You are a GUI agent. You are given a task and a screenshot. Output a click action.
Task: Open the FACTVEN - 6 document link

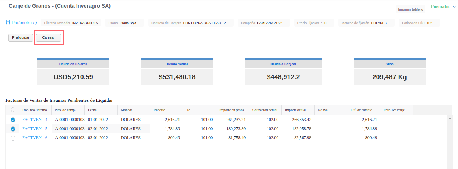tap(35, 138)
